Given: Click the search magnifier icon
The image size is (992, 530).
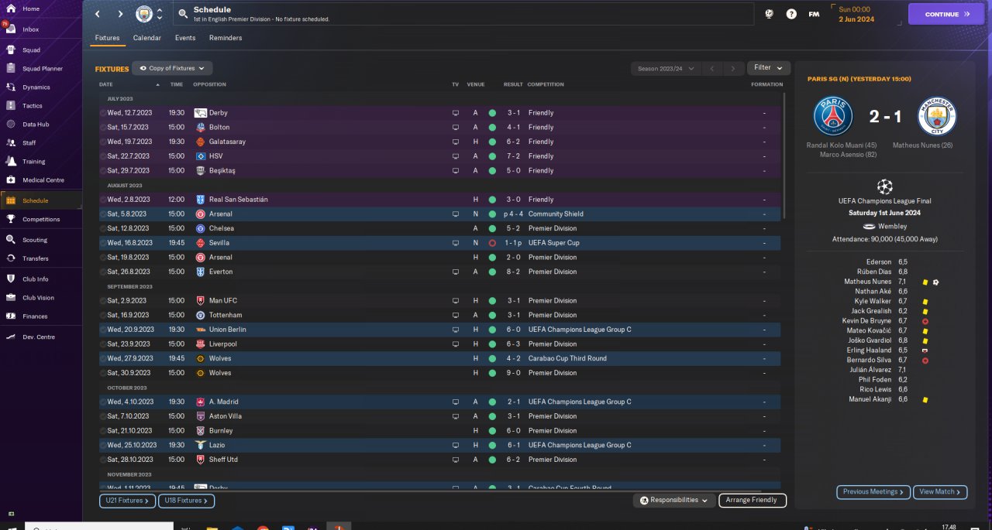Looking at the screenshot, I should tap(182, 14).
